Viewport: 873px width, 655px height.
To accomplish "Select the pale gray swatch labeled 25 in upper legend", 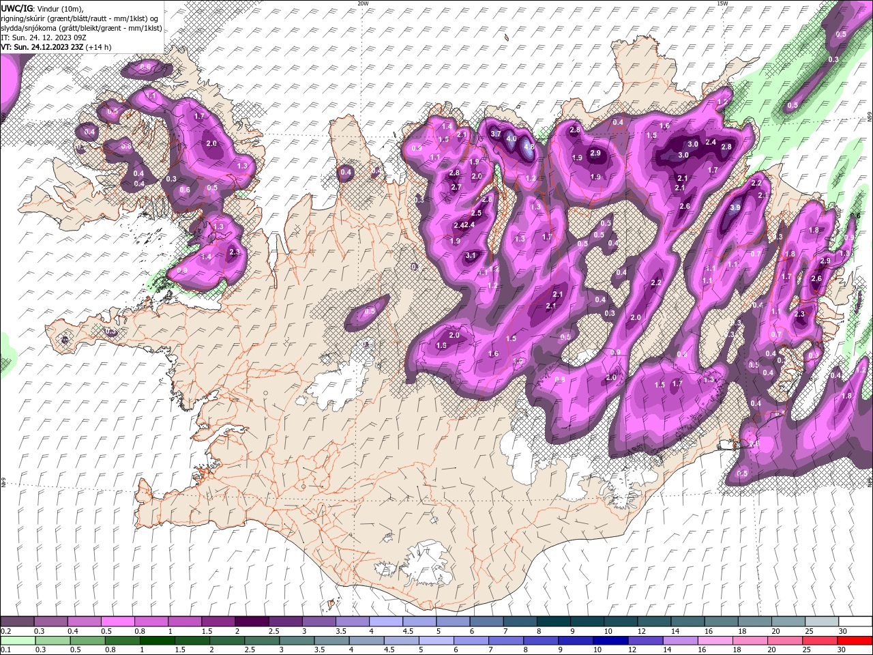I will pos(822,622).
